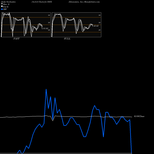Image resolution: width=154 pixels, height=154 pixels.
Task: Click the '0.88Close' price label
Action: (139, 116)
